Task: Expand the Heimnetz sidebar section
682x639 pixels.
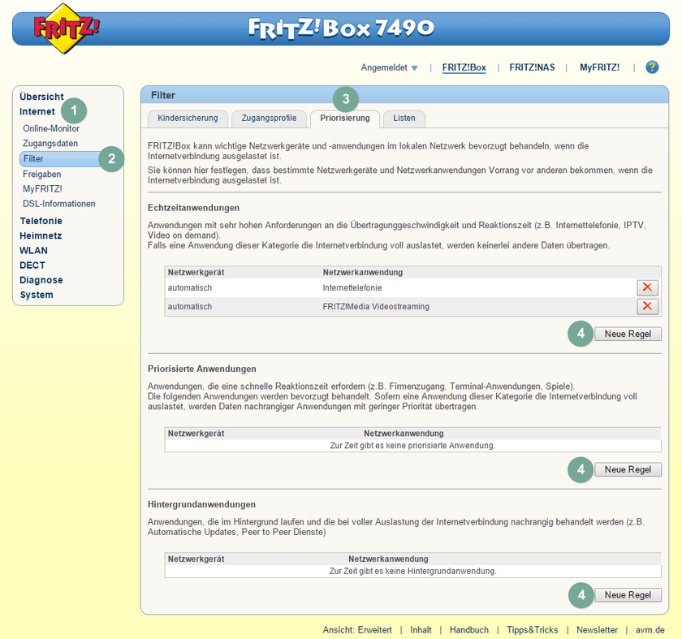Action: (x=39, y=235)
